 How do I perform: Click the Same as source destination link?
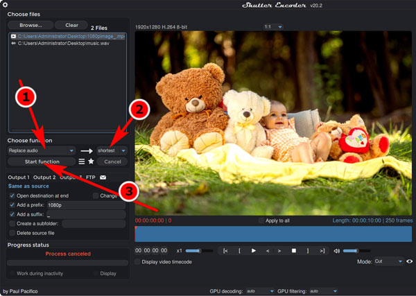tap(28, 186)
